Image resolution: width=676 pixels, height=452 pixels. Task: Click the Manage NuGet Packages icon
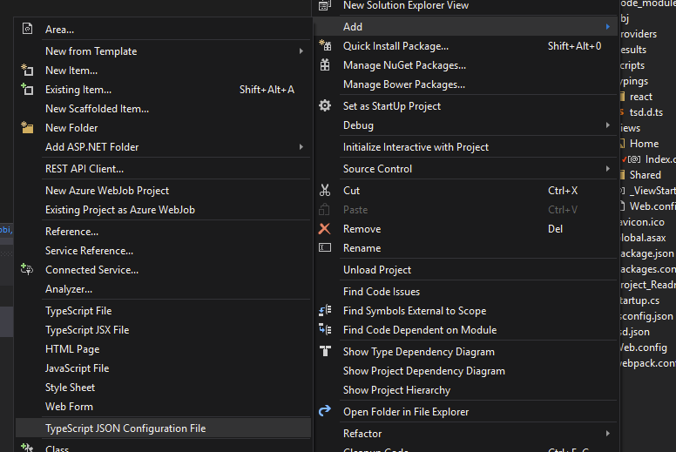pos(325,64)
